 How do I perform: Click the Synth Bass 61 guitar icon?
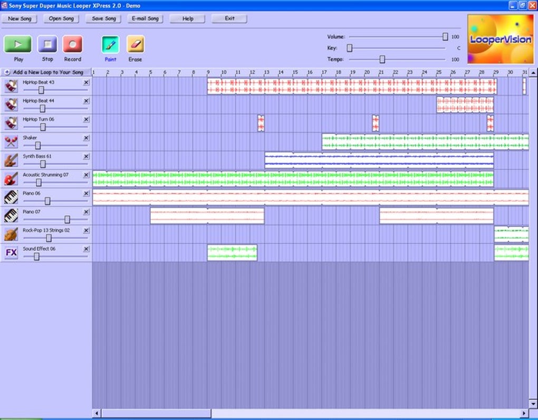11,160
